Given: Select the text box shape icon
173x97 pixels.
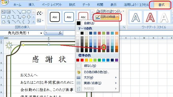Looking at the screenshot, I should (x=3, y=12).
